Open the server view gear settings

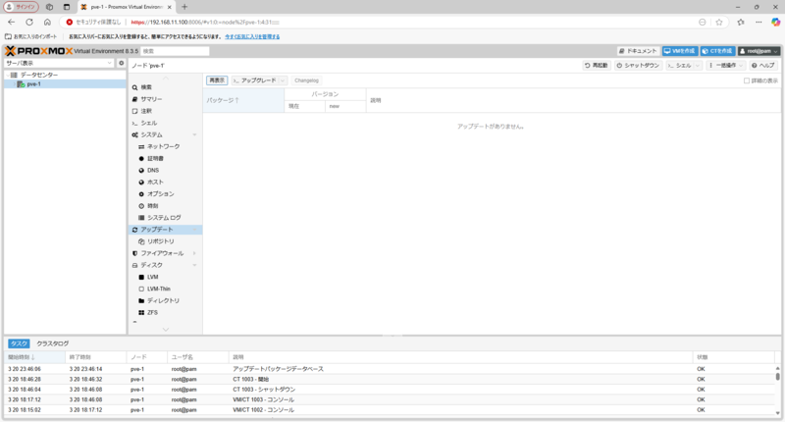click(x=121, y=63)
